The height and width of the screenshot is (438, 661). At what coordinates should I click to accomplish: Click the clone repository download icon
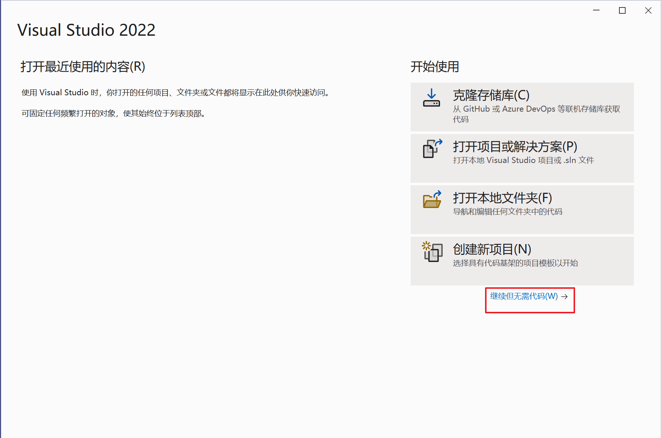click(431, 97)
